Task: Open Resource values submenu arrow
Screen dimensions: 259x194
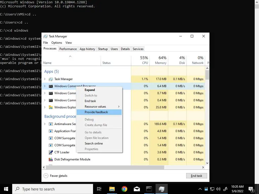Action: click(x=119, y=107)
